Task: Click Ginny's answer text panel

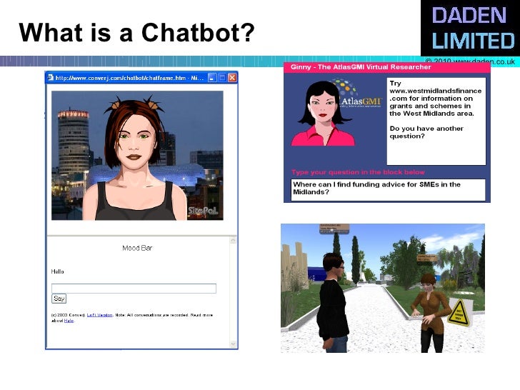Action: 436,121
